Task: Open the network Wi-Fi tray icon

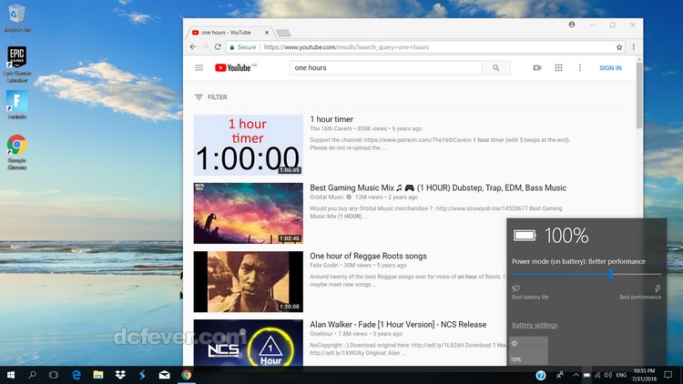Action: coord(597,375)
